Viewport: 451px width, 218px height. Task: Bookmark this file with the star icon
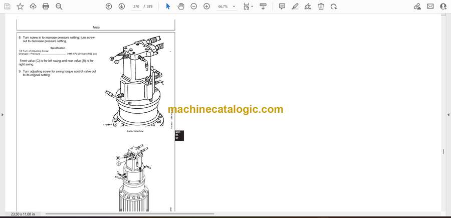20,7
